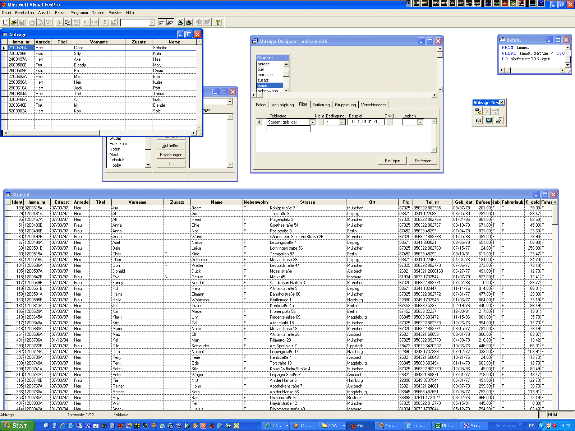The height and width of the screenshot is (431, 575).
Task: Click Add Join icon in Abfrage-Designer toolbox
Action: click(495, 111)
